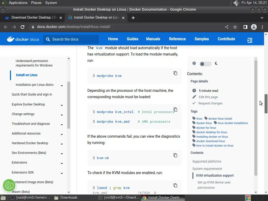This screenshot has height=201, width=268.
Task: Click the moon dark-mode icon
Action: pos(216,63)
